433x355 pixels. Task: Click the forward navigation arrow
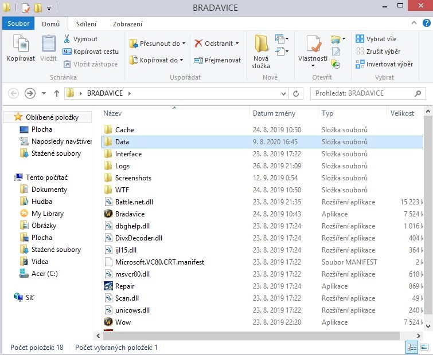point(30,93)
